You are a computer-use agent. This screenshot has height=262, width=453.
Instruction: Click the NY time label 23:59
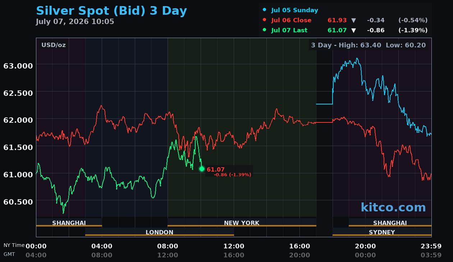point(431,246)
